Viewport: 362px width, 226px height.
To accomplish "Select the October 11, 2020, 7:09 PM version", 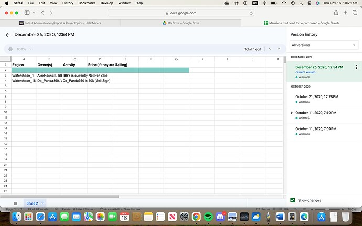I will pos(324,131).
